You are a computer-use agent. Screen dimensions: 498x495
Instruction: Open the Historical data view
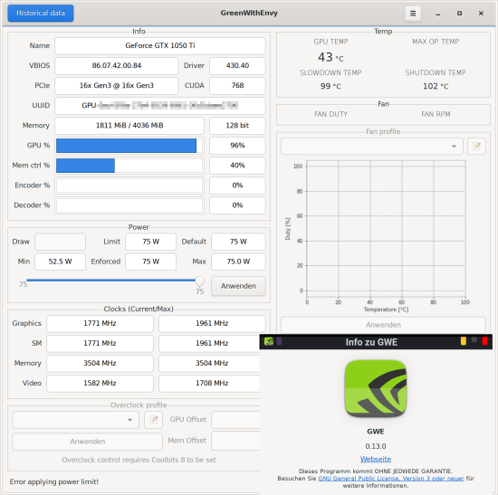coord(41,13)
